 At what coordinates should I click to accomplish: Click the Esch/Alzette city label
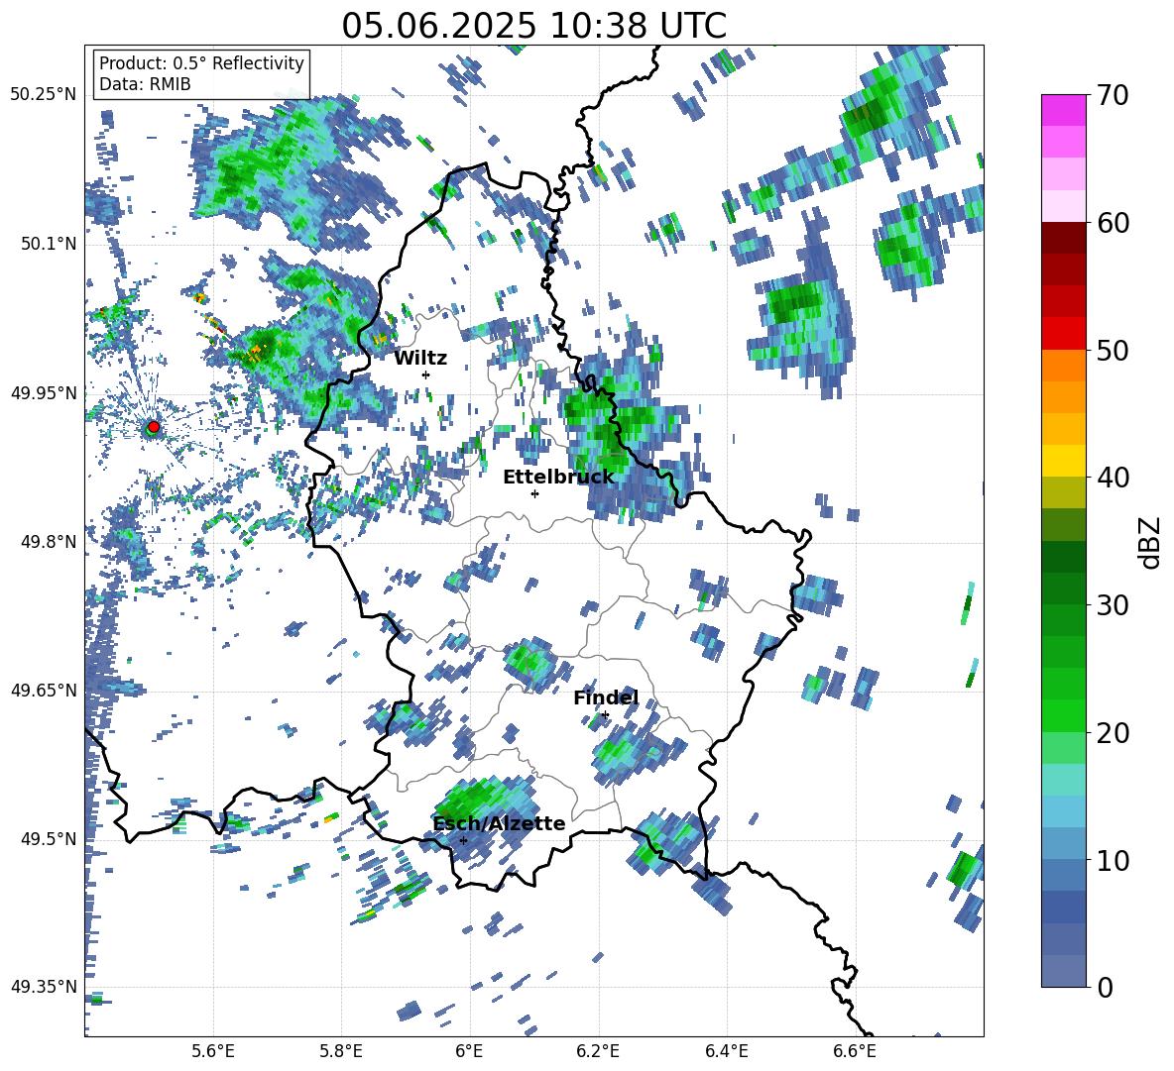(500, 824)
